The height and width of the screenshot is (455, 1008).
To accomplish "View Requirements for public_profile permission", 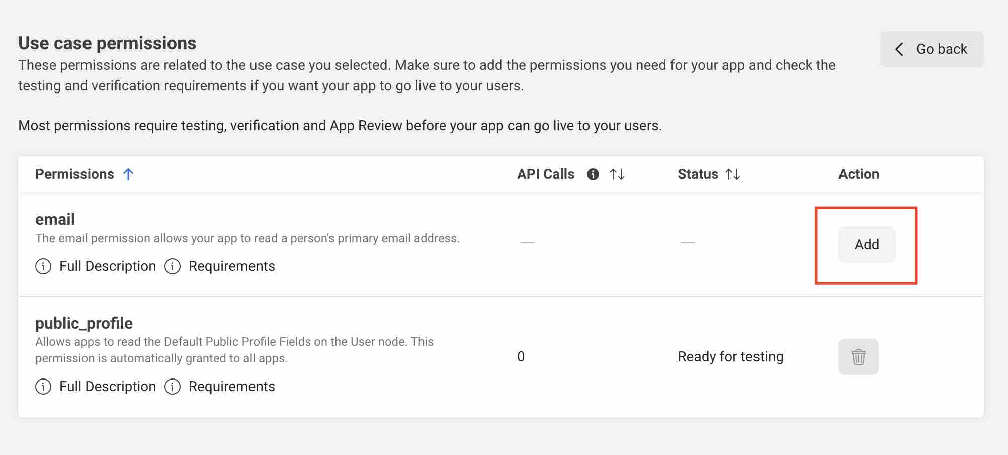I will click(x=231, y=387).
